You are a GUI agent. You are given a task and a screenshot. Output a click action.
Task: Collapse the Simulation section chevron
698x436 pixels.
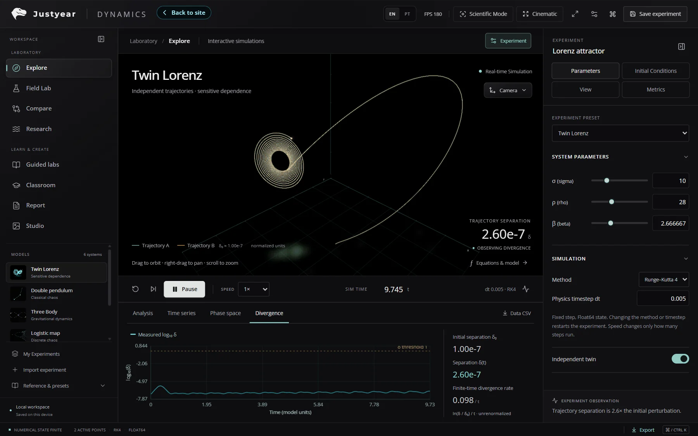point(686,258)
